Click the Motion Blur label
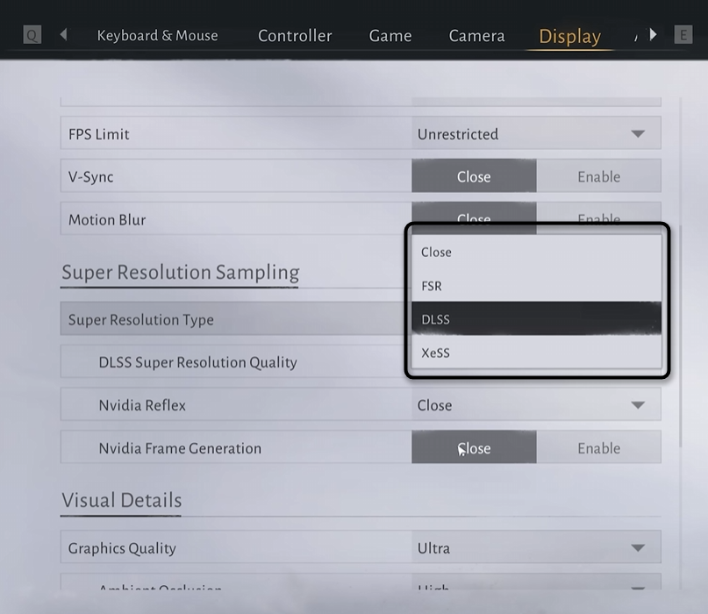This screenshot has width=708, height=614. pyautogui.click(x=107, y=219)
